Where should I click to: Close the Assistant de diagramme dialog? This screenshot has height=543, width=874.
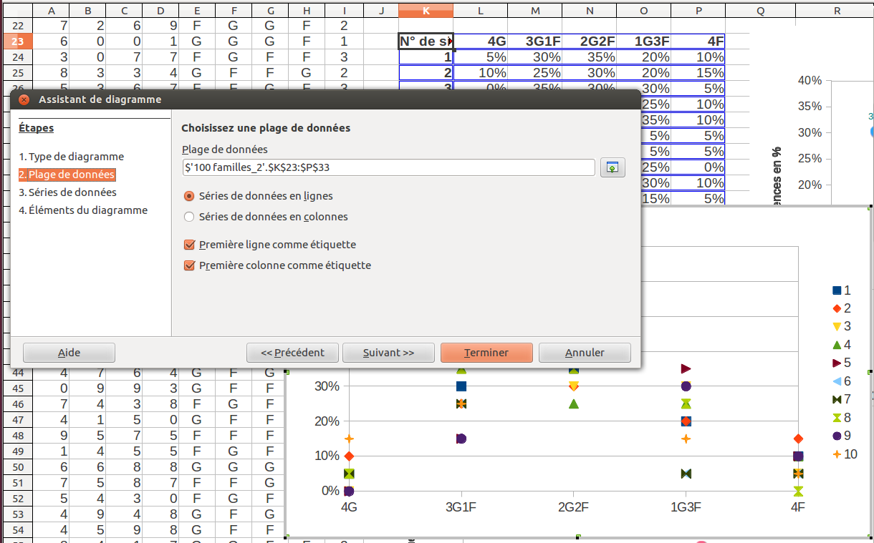point(24,100)
